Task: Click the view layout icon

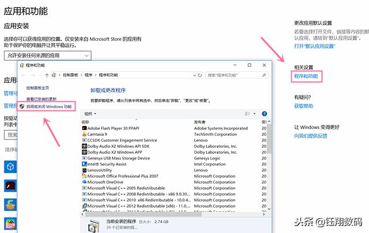Action: (x=247, y=114)
